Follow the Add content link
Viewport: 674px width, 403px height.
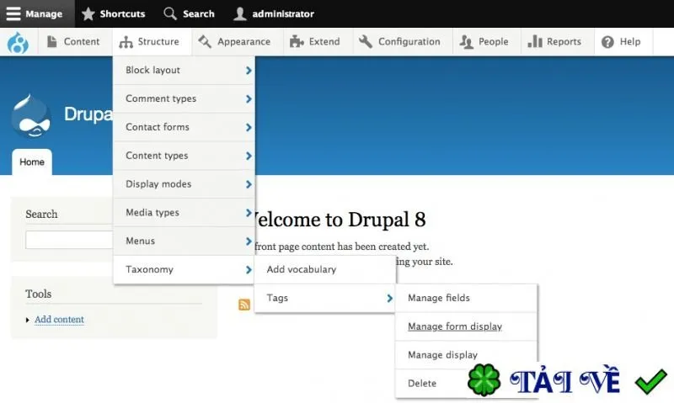tap(59, 320)
